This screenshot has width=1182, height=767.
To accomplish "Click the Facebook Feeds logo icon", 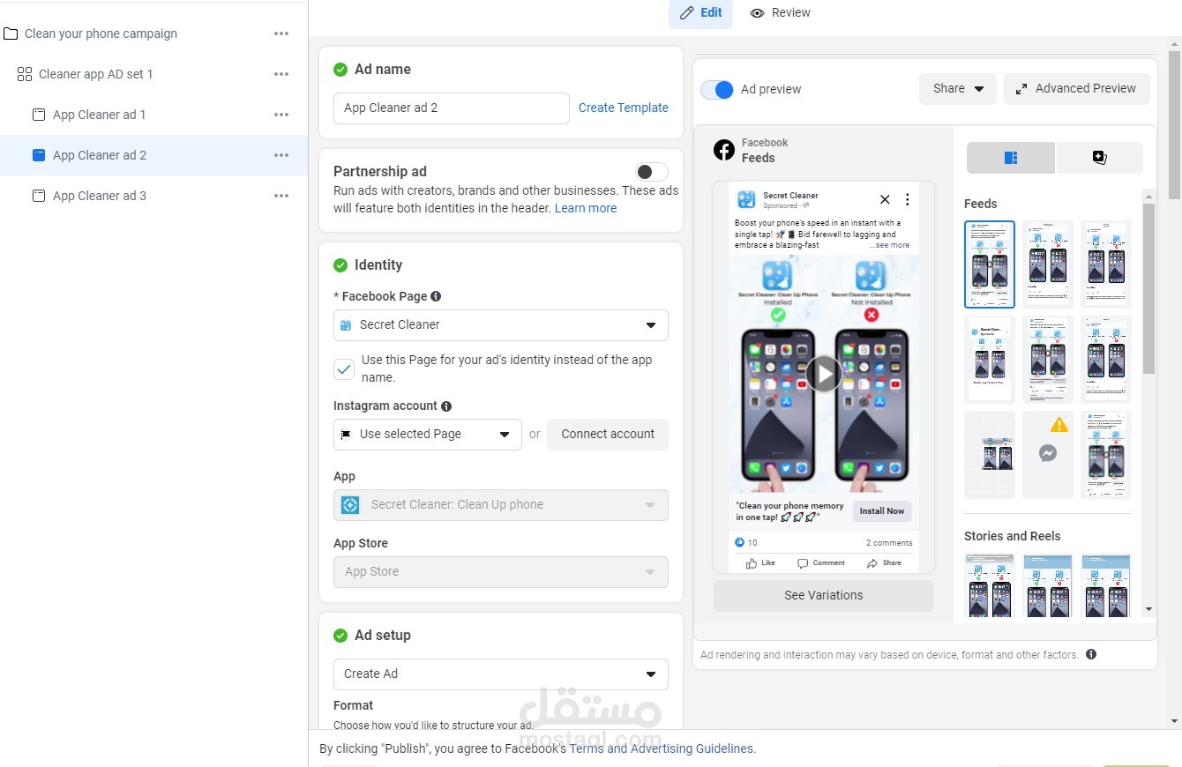I will click(x=724, y=150).
